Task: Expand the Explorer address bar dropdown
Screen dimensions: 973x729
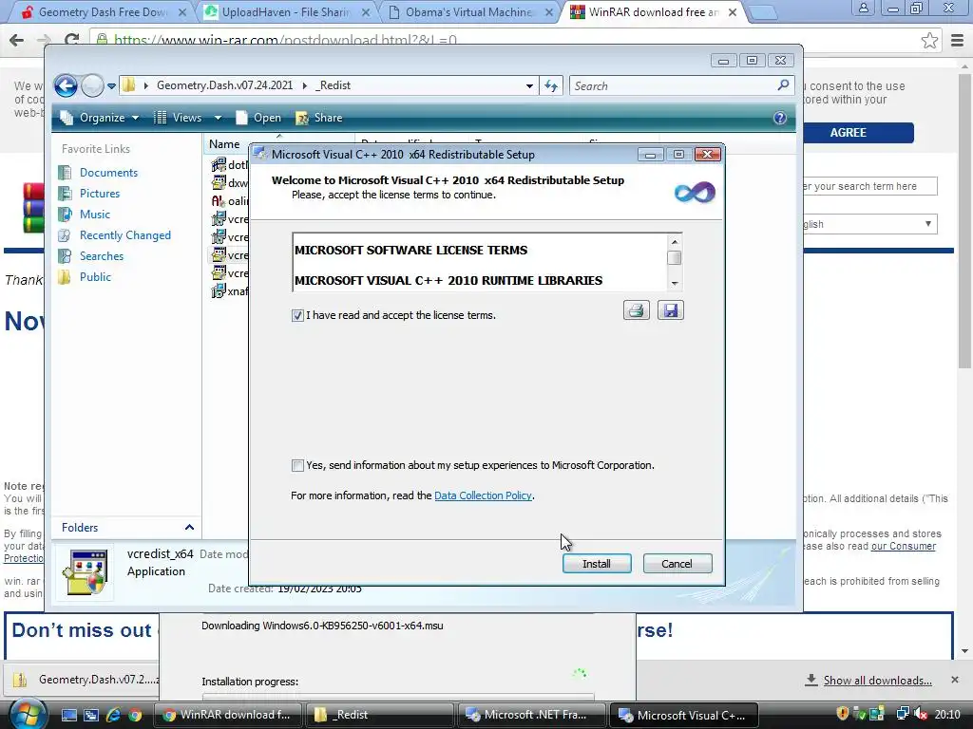Action: 529,85
